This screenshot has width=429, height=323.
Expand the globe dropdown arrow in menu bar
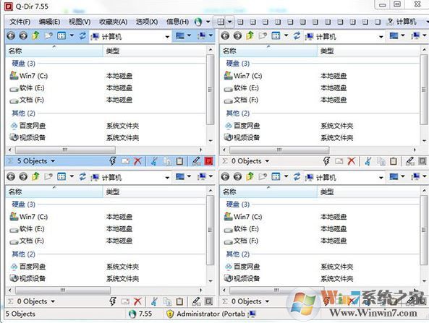[x=208, y=22]
